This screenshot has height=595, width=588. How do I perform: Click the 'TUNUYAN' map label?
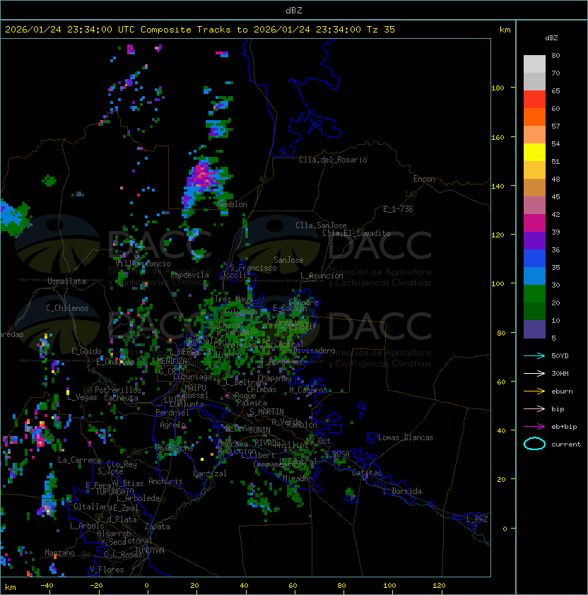pos(150,550)
